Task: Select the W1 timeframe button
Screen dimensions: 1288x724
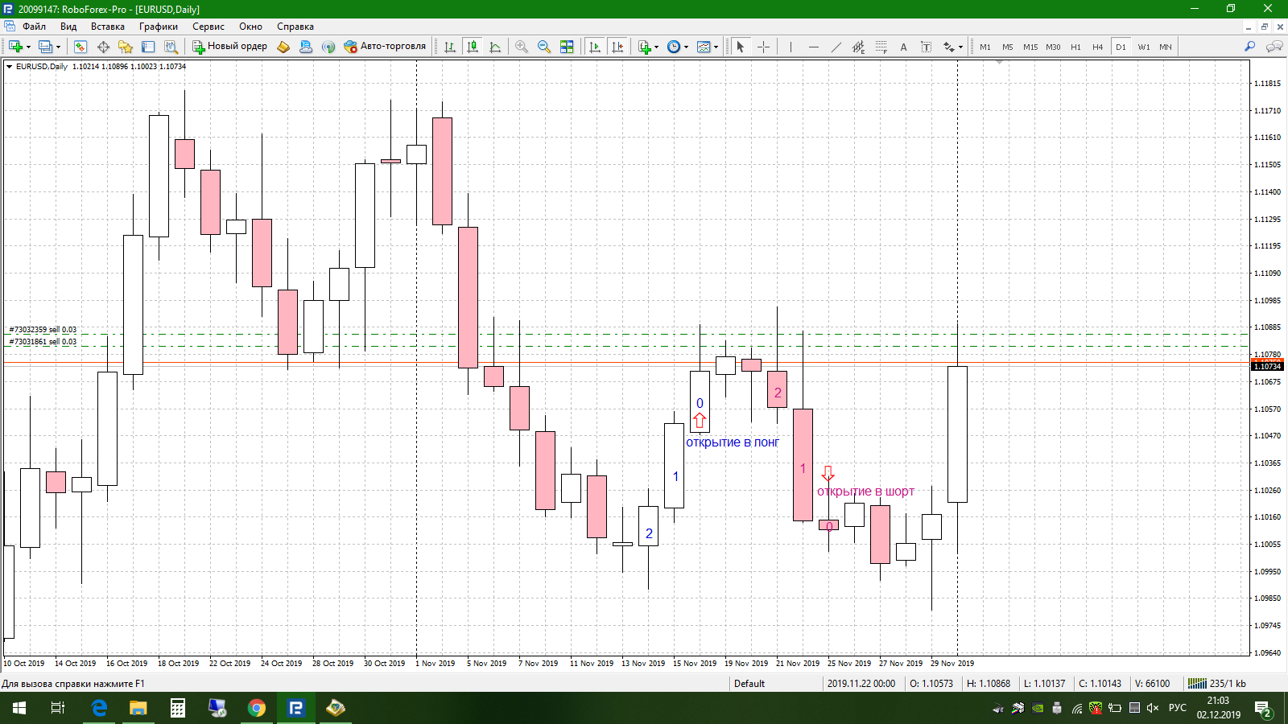Action: [x=1143, y=47]
